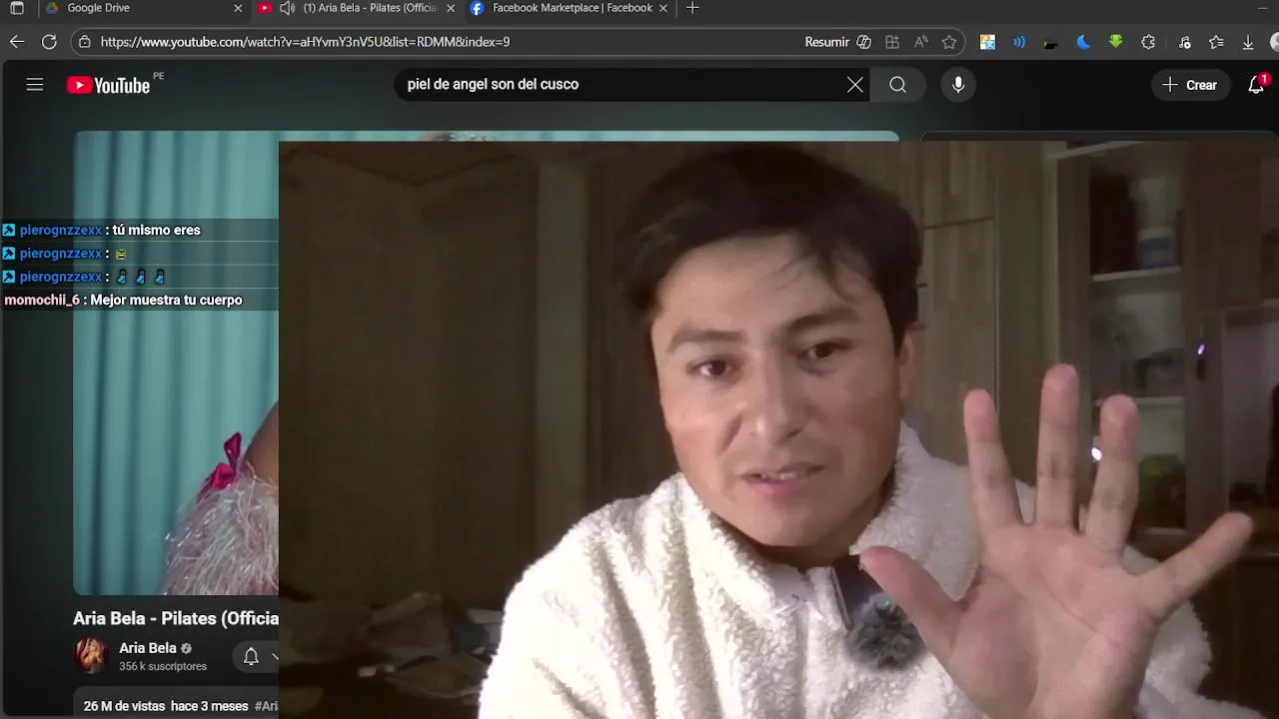Open the blue moon dark mode extension
1279x719 pixels.
pyautogui.click(x=1083, y=42)
